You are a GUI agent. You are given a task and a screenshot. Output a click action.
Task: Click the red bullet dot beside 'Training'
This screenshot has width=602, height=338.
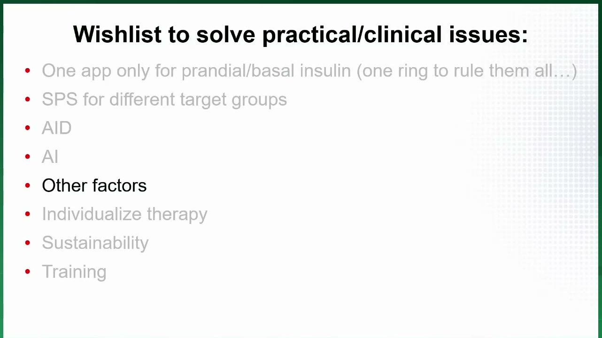(x=28, y=272)
